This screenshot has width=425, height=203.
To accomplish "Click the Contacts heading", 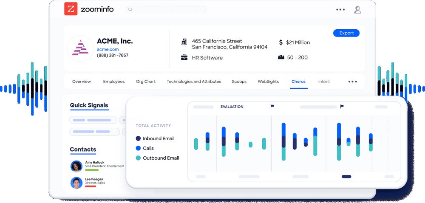I will pos(83,149).
